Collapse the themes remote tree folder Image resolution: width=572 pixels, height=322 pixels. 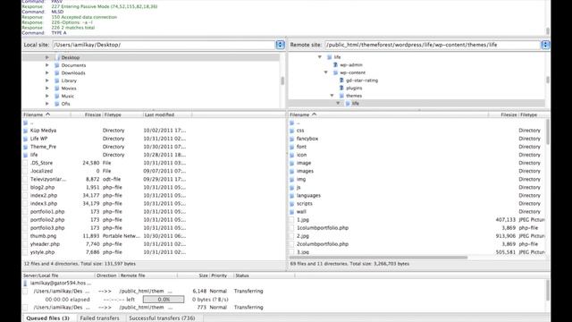coord(332,96)
